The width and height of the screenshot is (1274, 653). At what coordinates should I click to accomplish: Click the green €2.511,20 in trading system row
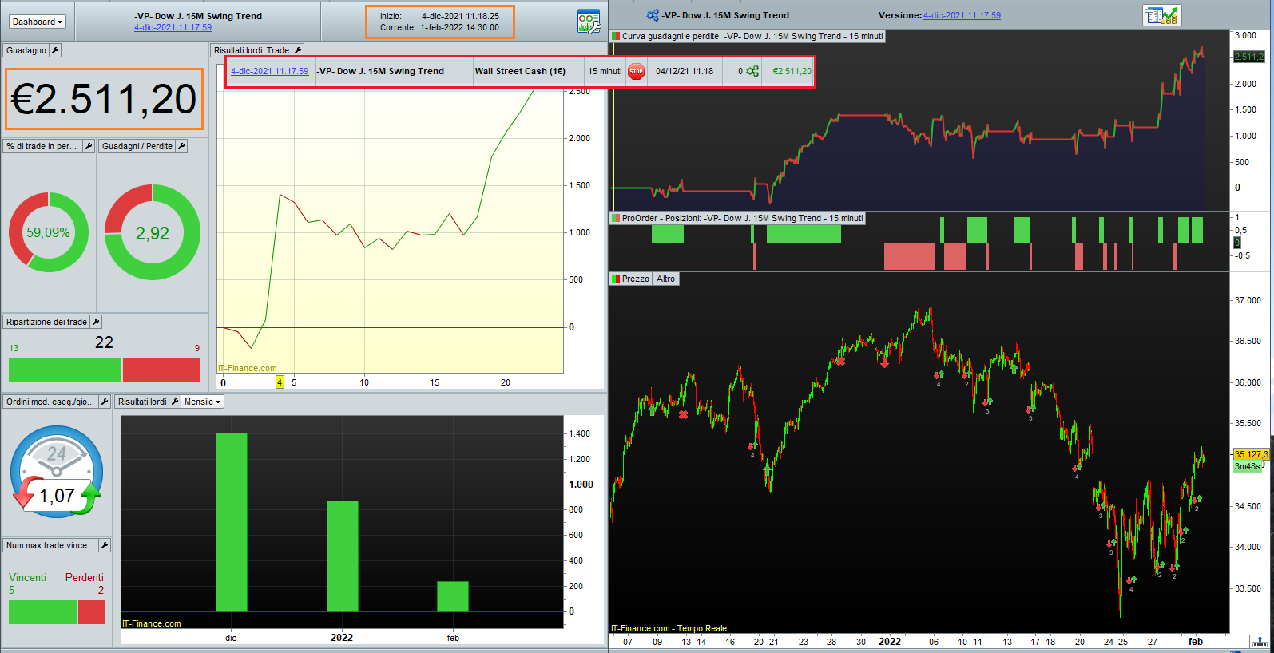[792, 71]
